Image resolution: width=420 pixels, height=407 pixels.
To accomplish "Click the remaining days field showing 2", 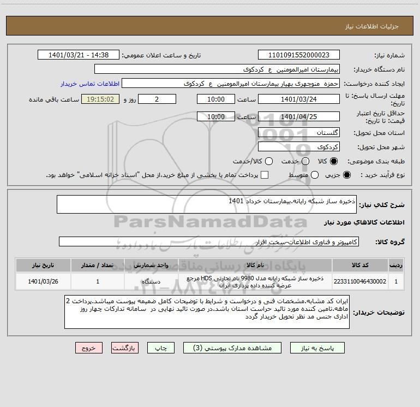I will click(x=157, y=99).
